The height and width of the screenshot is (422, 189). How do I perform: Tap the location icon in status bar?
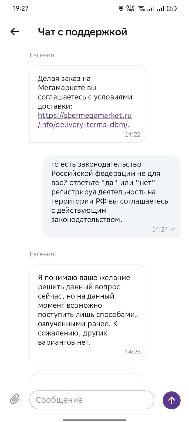click(121, 9)
